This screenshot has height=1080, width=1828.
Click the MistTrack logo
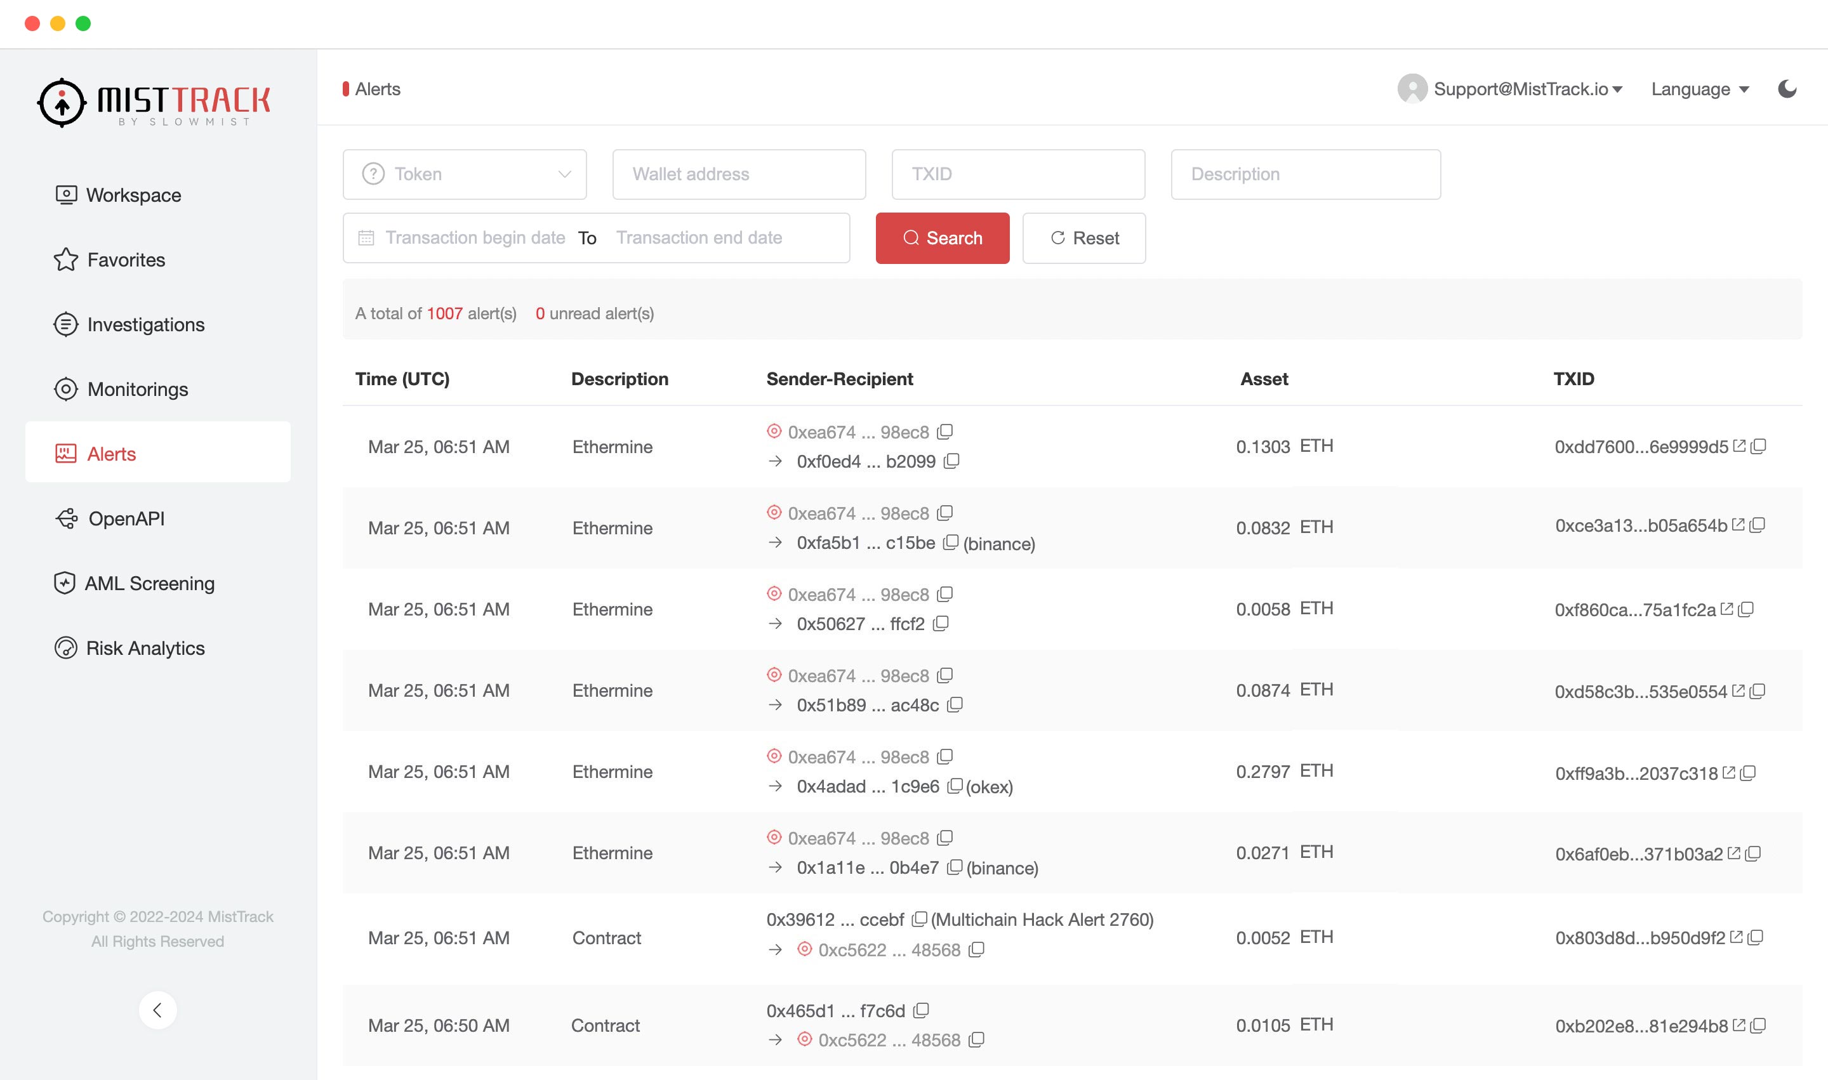click(x=154, y=103)
